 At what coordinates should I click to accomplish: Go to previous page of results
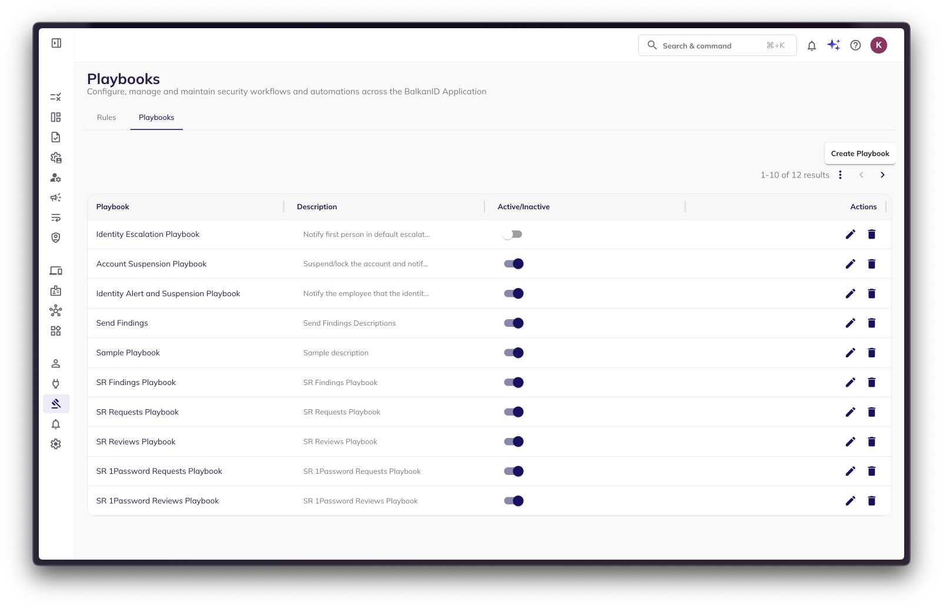point(861,175)
